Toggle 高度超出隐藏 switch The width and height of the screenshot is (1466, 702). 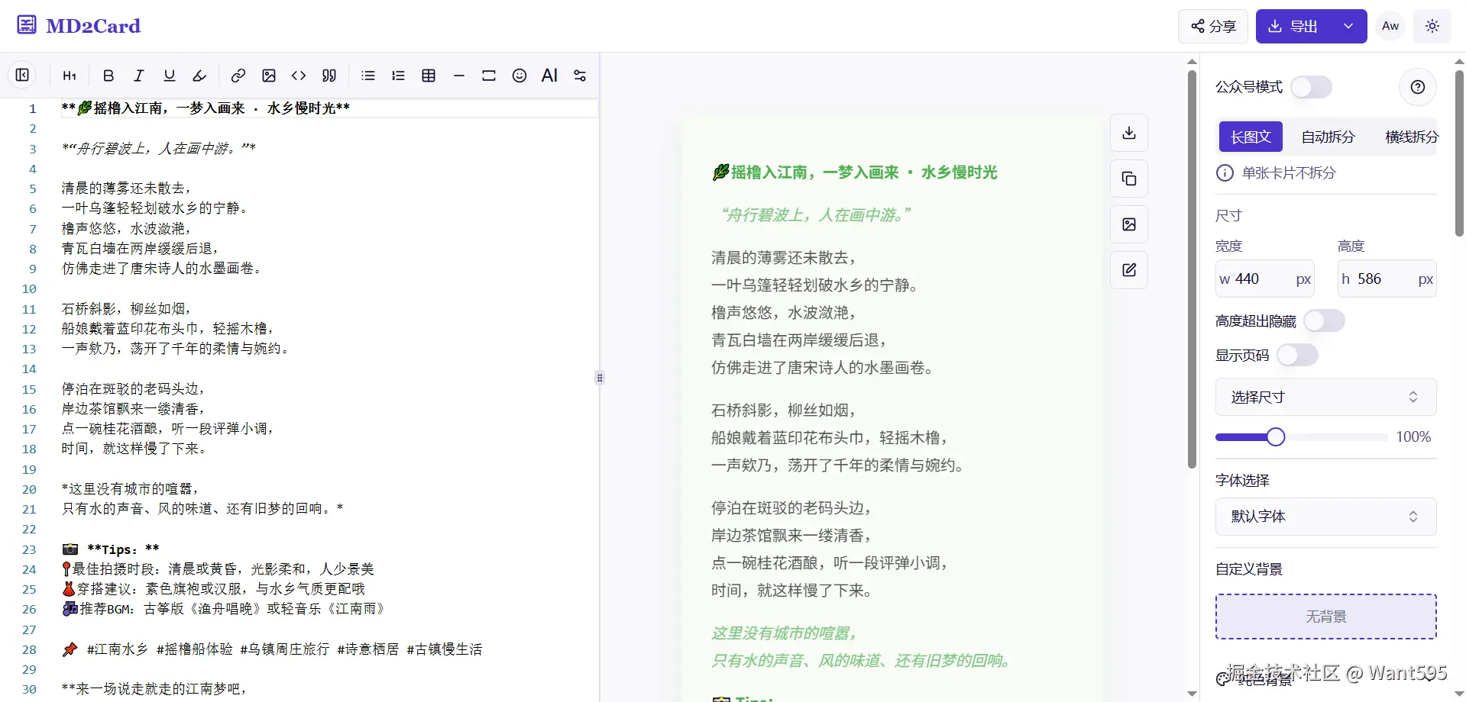coord(1324,320)
